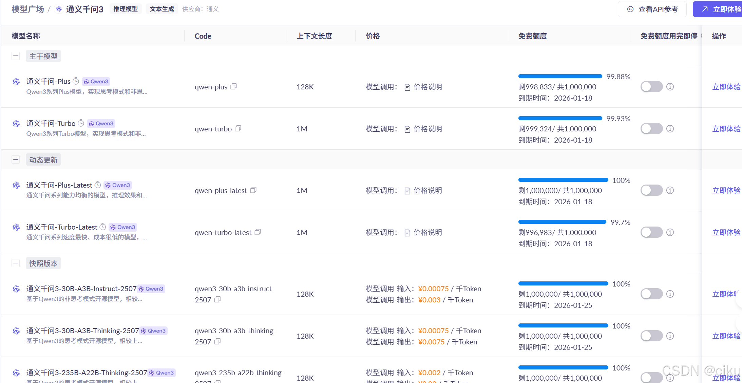
Task: Click the model logo icon of 通义千问-Turbo-Latest
Action: tap(16, 227)
